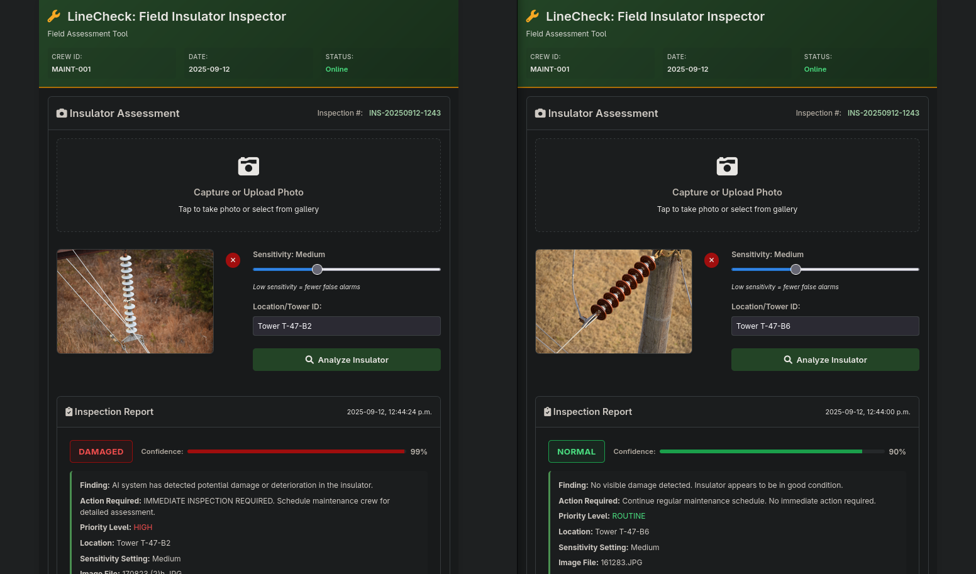The image size is (976, 574).
Task: Click the HIGH priority level text
Action: (143, 527)
